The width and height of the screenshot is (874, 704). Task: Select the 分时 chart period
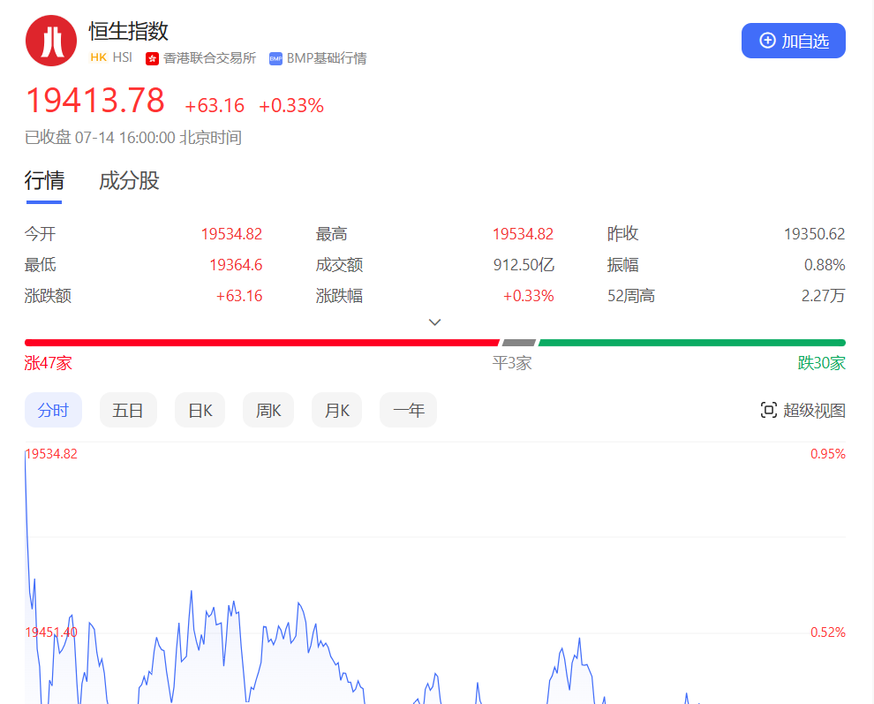[54, 410]
